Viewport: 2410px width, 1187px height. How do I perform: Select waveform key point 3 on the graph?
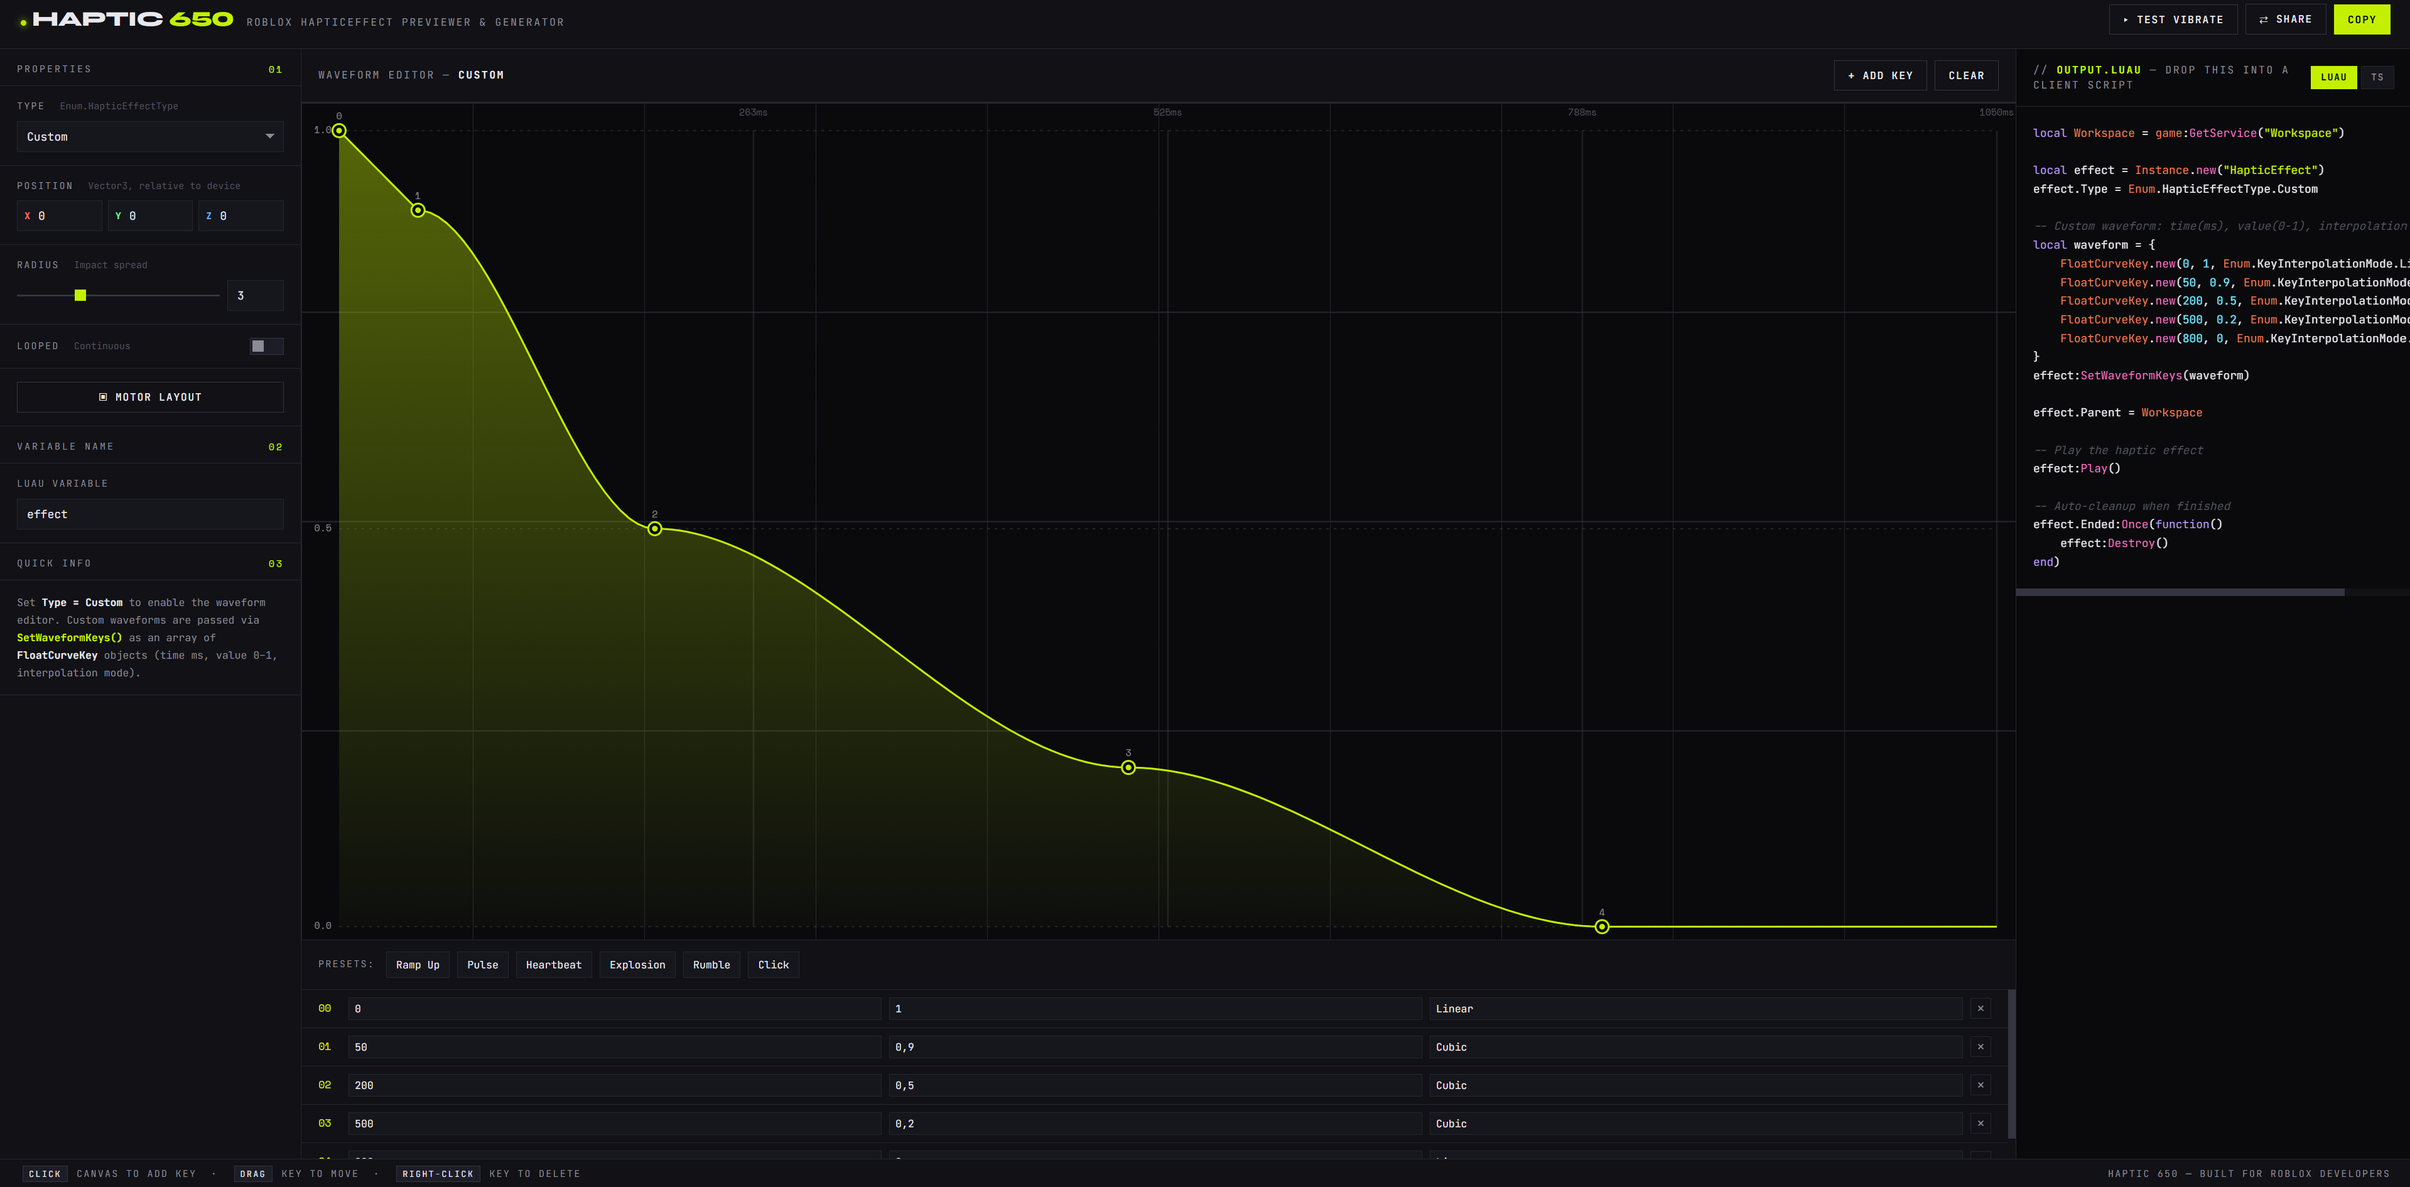click(1128, 767)
